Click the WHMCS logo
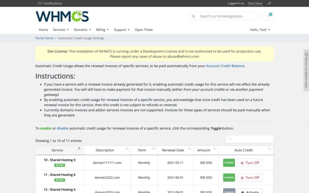Image resolution: width=309 pixels, height=193 pixels. click(62, 16)
